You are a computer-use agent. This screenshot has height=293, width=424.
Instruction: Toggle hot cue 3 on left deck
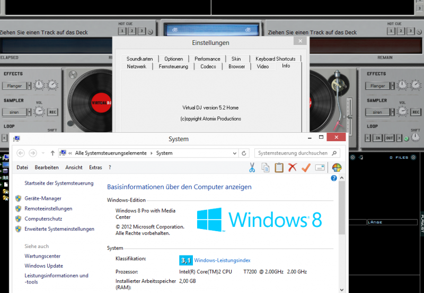point(142,31)
